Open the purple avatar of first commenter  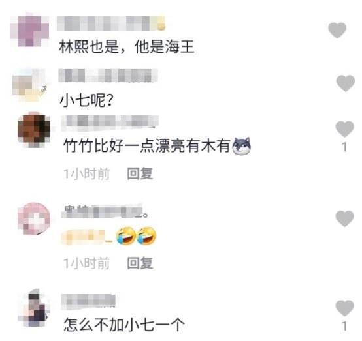pos(30,30)
